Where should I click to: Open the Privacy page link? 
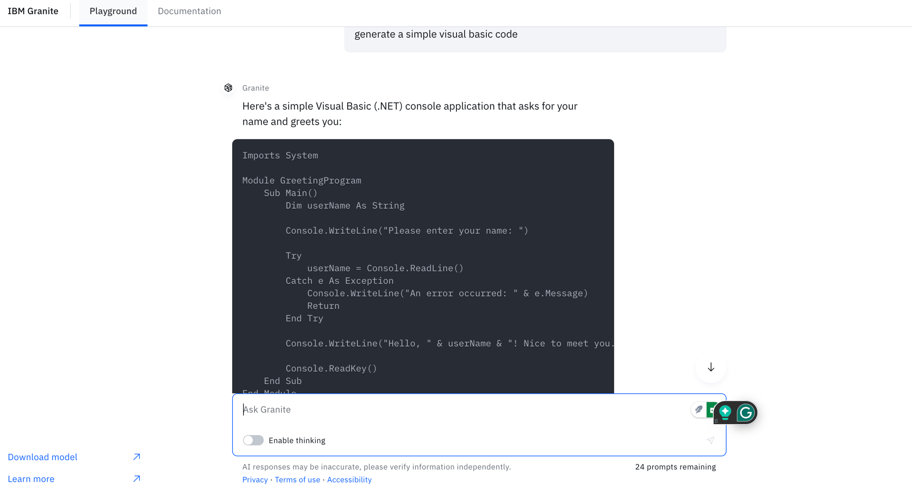tap(255, 480)
